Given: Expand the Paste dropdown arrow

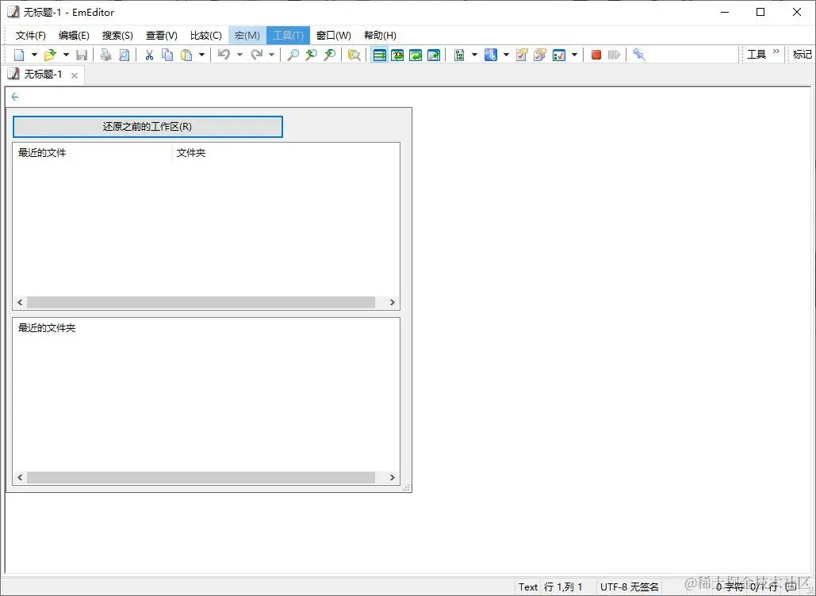Looking at the screenshot, I should pos(202,55).
